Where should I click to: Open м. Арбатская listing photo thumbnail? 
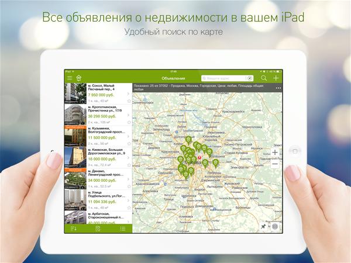pyautogui.click(x=75, y=217)
